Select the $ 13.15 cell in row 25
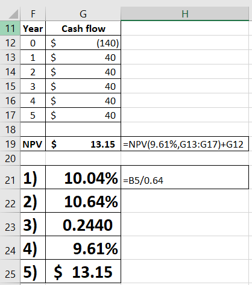The height and width of the screenshot is (285, 252). pyautogui.click(x=83, y=271)
